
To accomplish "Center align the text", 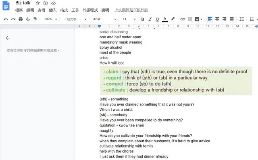I will [x=217, y=19].
